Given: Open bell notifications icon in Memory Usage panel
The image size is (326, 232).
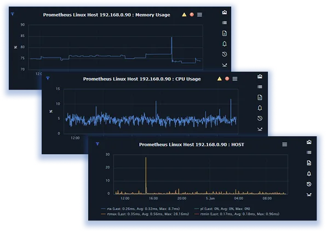Looking at the screenshot, I should tap(225, 44).
